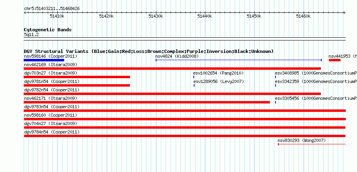Click the red dgv9783n54 loss bar
This screenshot has height=172, width=357.
[x=185, y=111]
